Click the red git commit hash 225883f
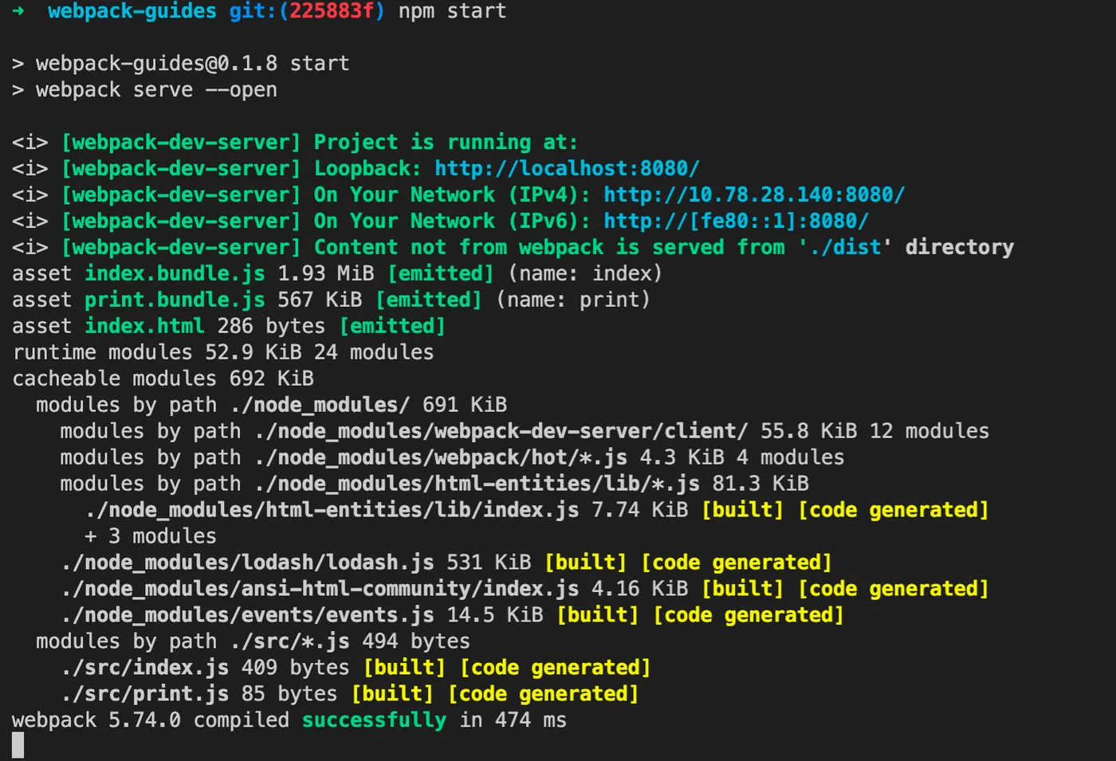This screenshot has width=1116, height=761. tap(331, 11)
